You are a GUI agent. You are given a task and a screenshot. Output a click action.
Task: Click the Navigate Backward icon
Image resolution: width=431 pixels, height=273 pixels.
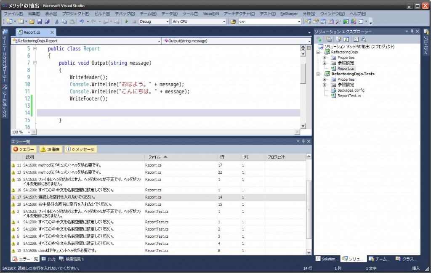coord(106,21)
